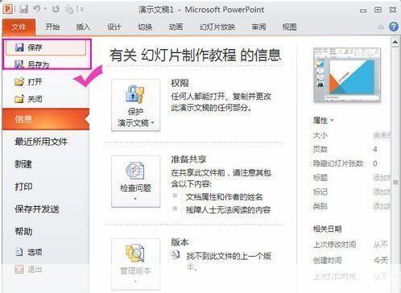
Task: Click the 上次修改时间 label
Action: (x=335, y=245)
